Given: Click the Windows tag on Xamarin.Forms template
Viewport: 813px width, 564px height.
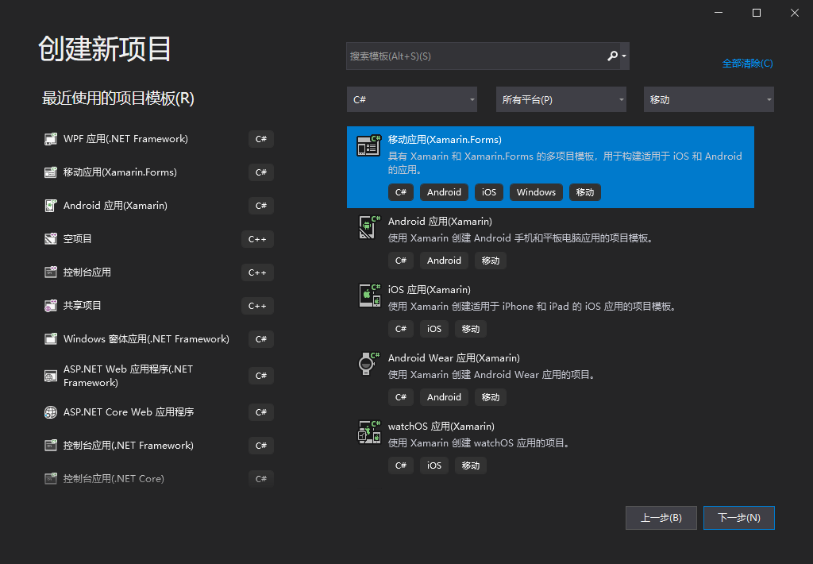Looking at the screenshot, I should pyautogui.click(x=536, y=192).
